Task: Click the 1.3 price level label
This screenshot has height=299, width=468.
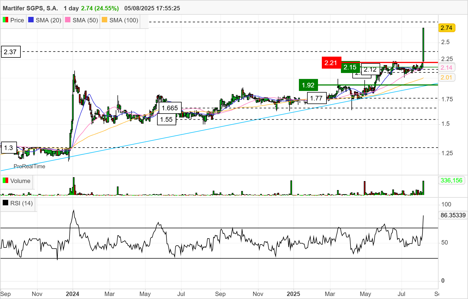Action: click(x=9, y=148)
